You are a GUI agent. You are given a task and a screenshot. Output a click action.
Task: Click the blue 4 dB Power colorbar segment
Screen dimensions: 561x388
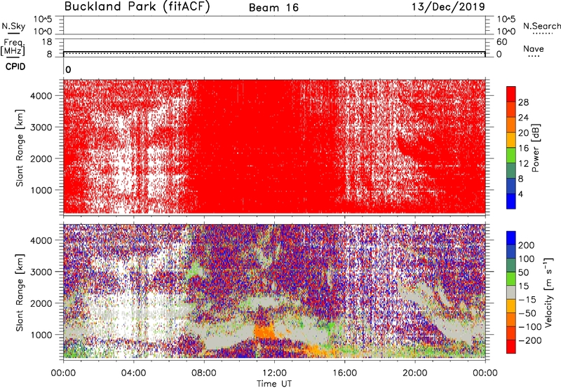point(511,201)
